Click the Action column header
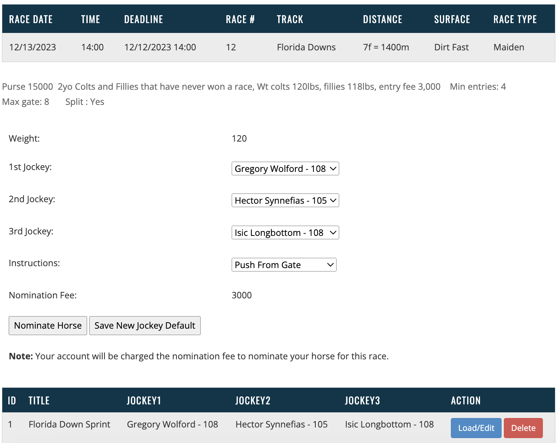Image resolution: width=558 pixels, height=443 pixels. [466, 401]
